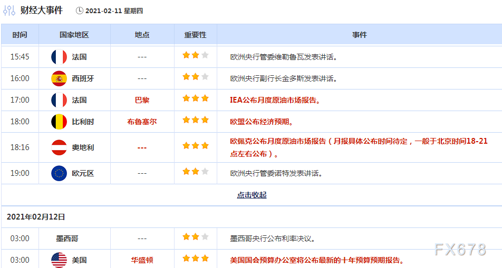Select the 墨西哥央行公布利率决议 event
Image resolution: width=502 pixels, height=268 pixels.
pos(273,239)
